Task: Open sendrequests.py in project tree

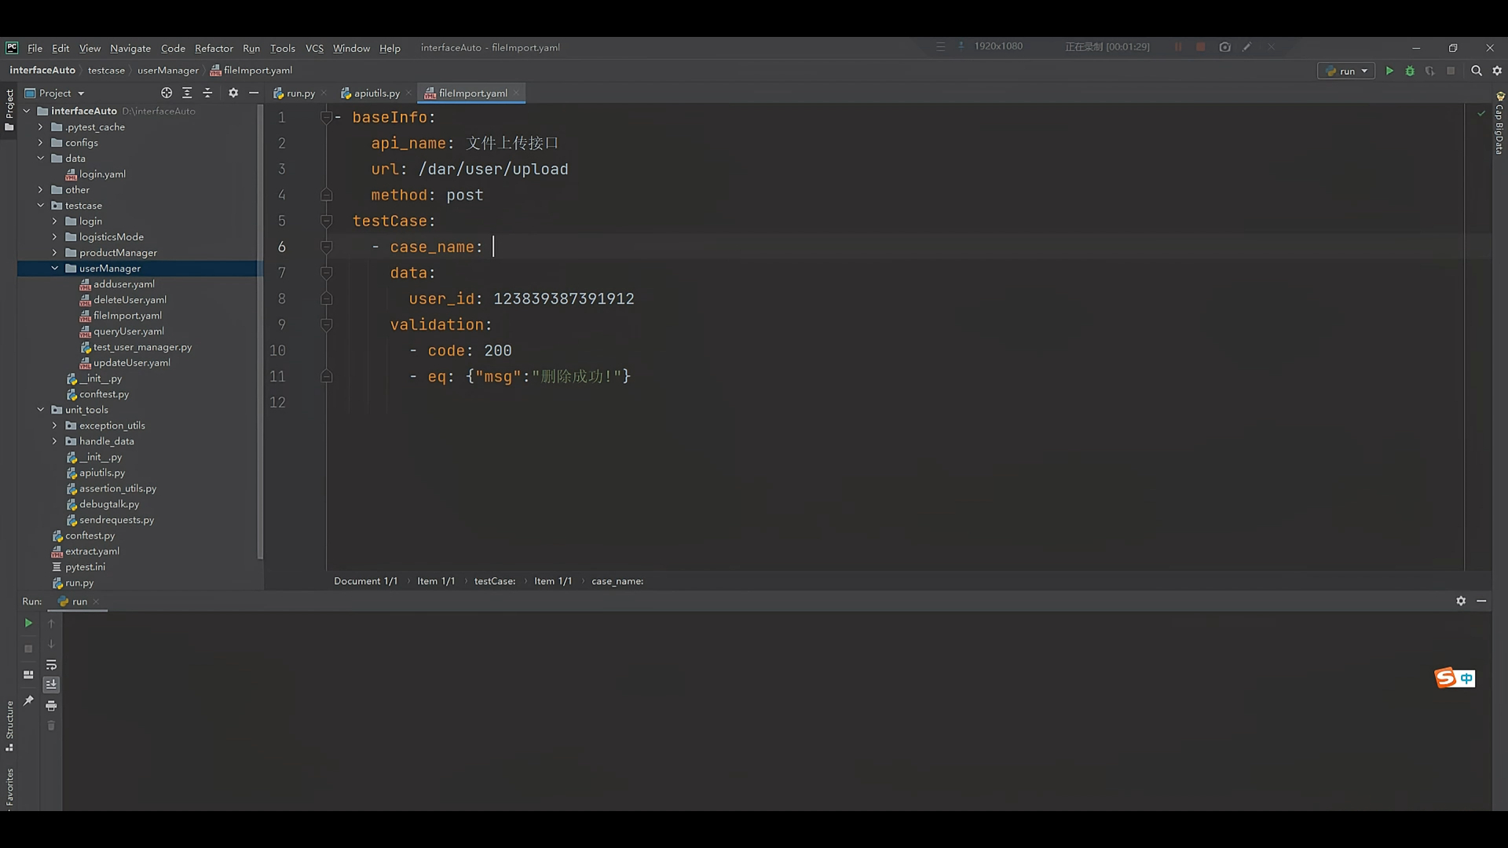Action: pos(116,520)
